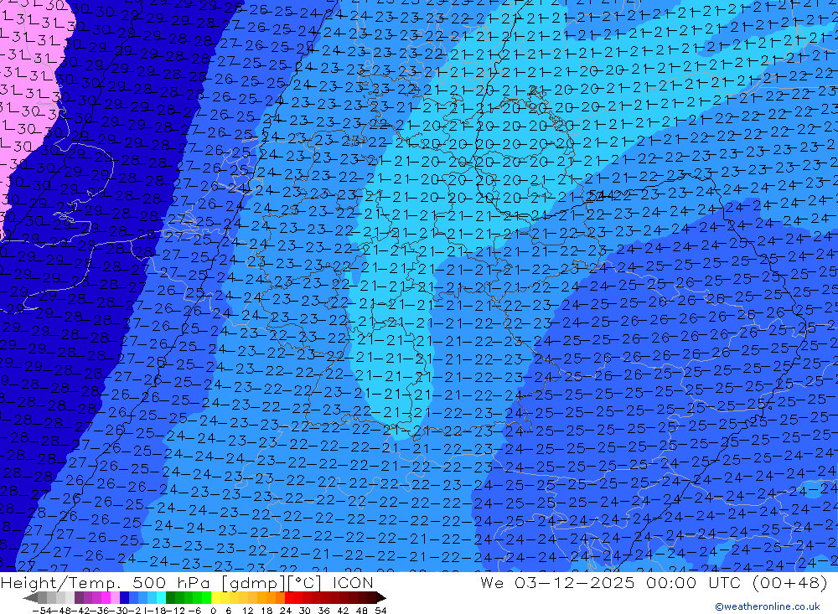Click the 54 label on the color scale
Screen dimensions: 838x614
tap(380, 611)
